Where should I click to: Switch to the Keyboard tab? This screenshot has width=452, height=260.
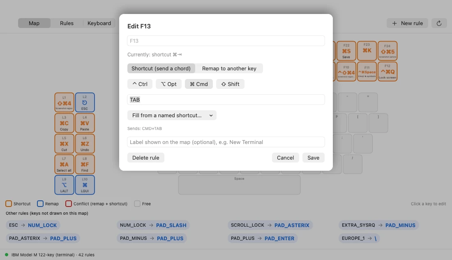(x=99, y=23)
